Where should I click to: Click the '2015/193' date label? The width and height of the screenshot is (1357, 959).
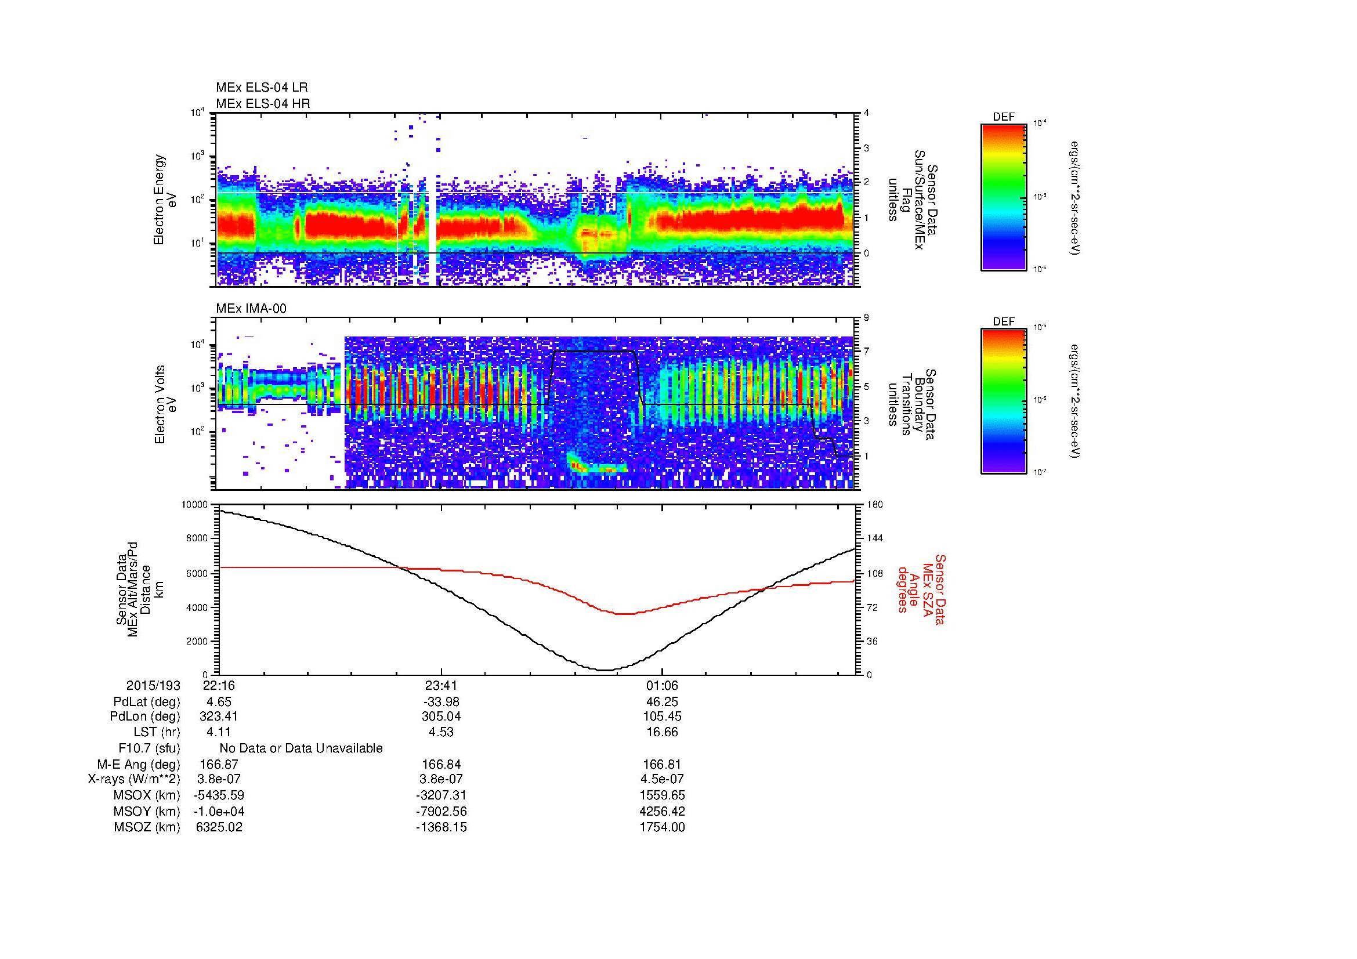(153, 686)
